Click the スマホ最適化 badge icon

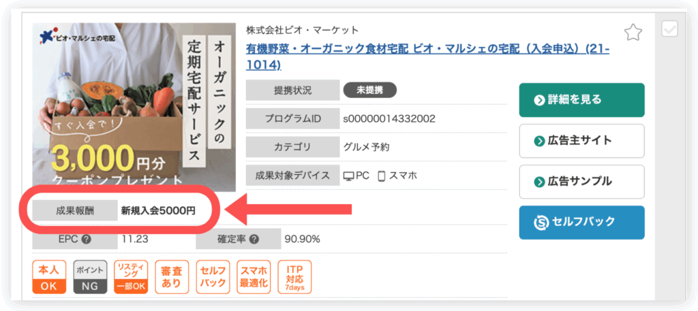(254, 277)
